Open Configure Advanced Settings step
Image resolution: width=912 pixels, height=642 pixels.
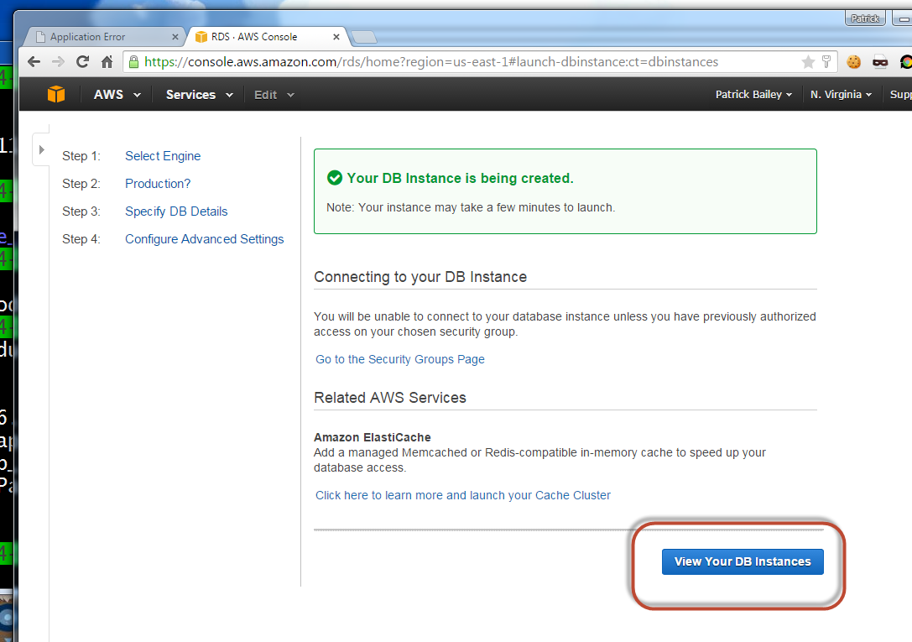click(204, 239)
